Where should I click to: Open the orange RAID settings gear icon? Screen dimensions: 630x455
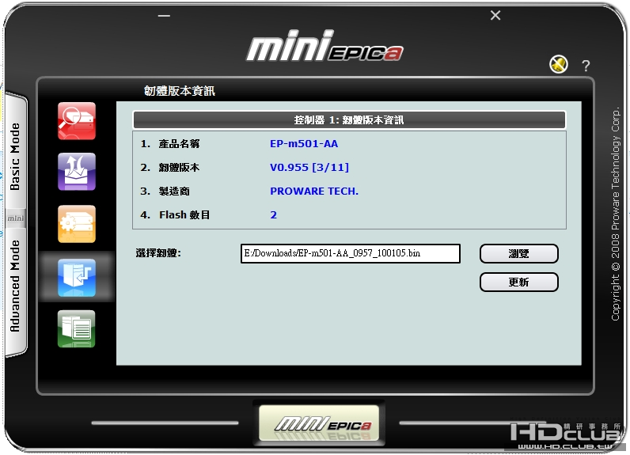(77, 224)
